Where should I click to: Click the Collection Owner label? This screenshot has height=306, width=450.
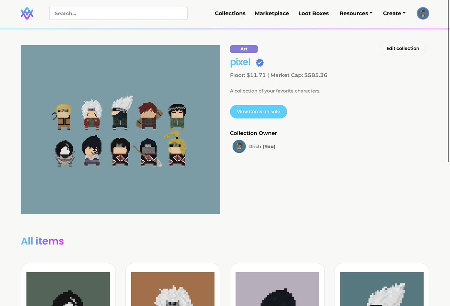click(253, 133)
